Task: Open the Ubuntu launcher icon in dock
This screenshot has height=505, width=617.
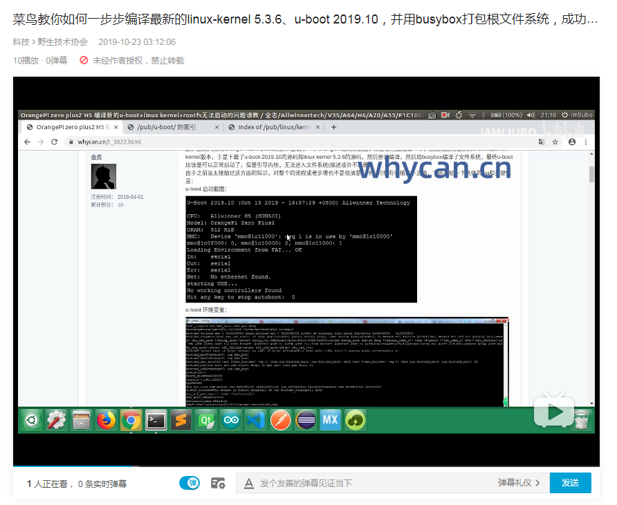Action: 32,421
